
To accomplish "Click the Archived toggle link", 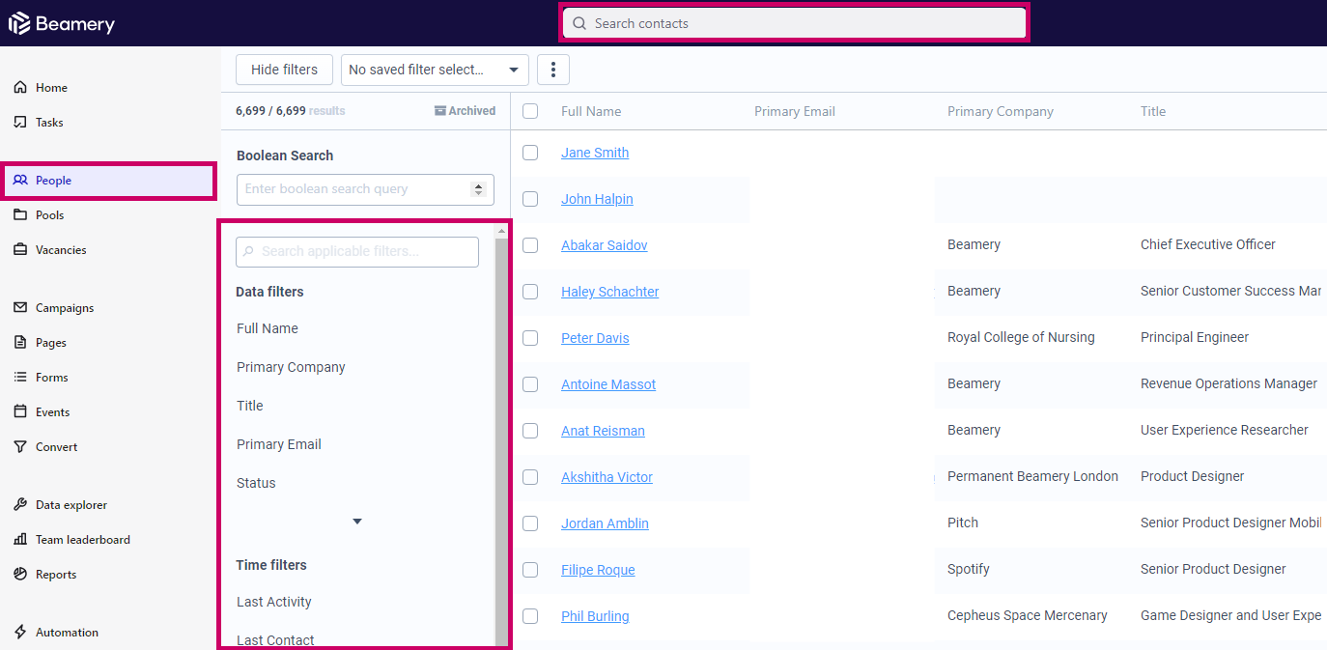I will click(465, 111).
